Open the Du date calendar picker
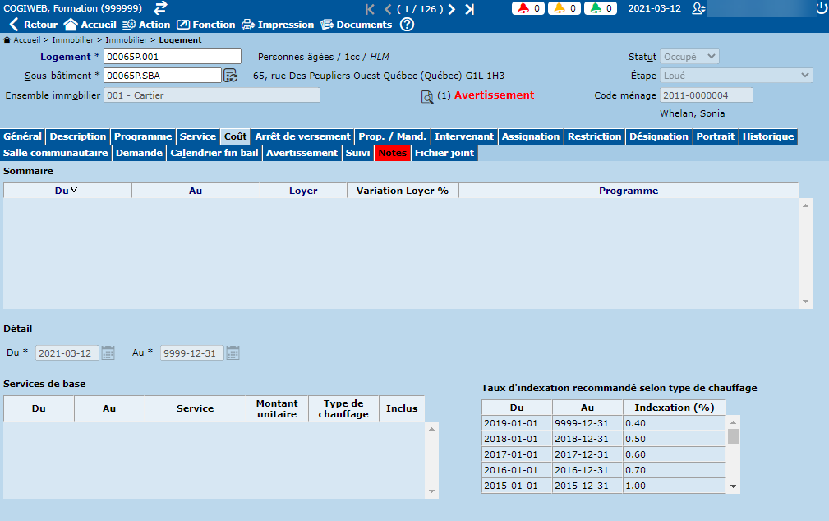The width and height of the screenshot is (829, 521). click(x=108, y=353)
